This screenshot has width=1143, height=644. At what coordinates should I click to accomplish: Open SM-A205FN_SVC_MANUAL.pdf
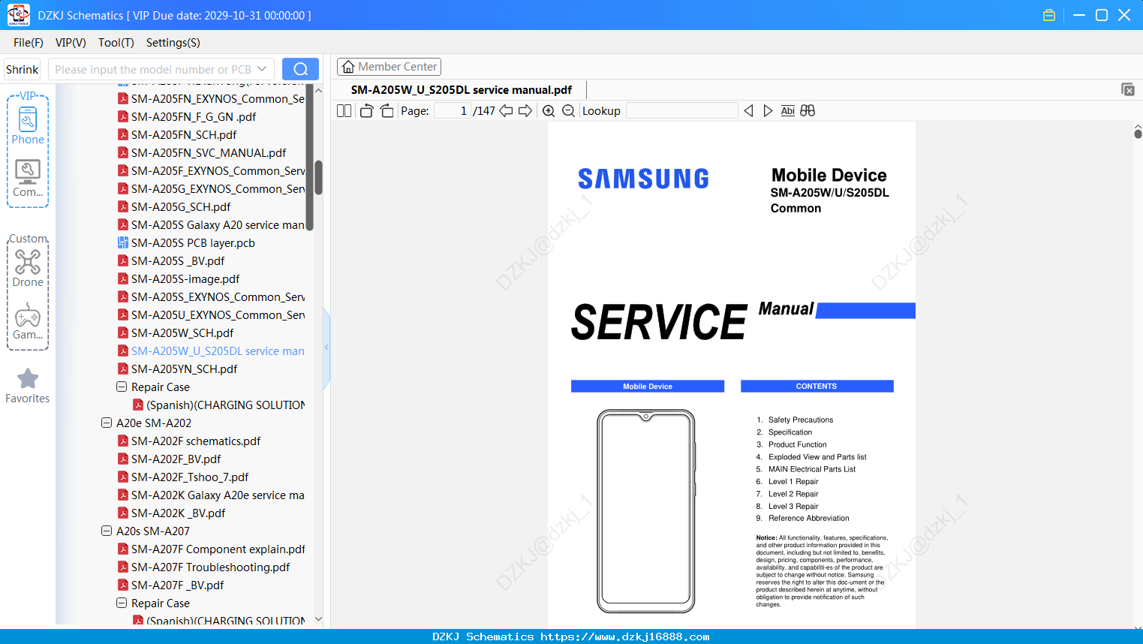[209, 153]
